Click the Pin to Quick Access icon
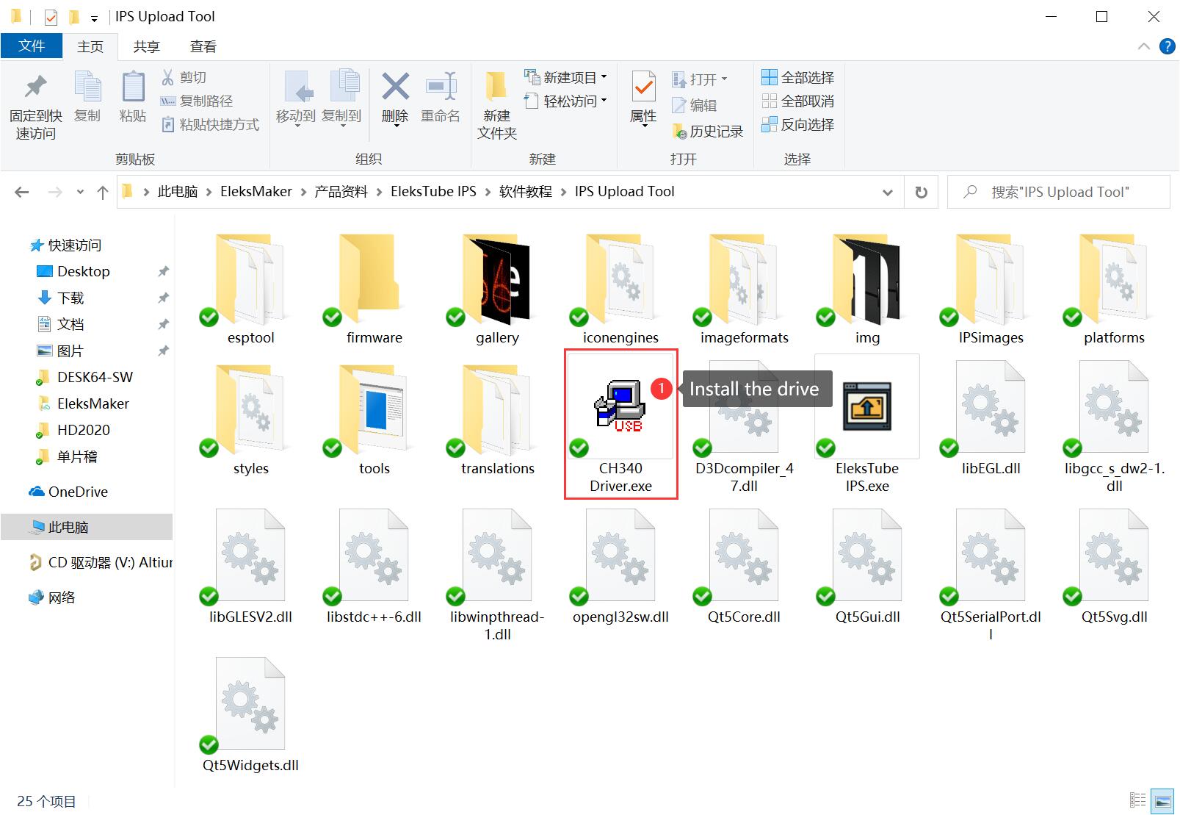1180x815 pixels. point(35,90)
